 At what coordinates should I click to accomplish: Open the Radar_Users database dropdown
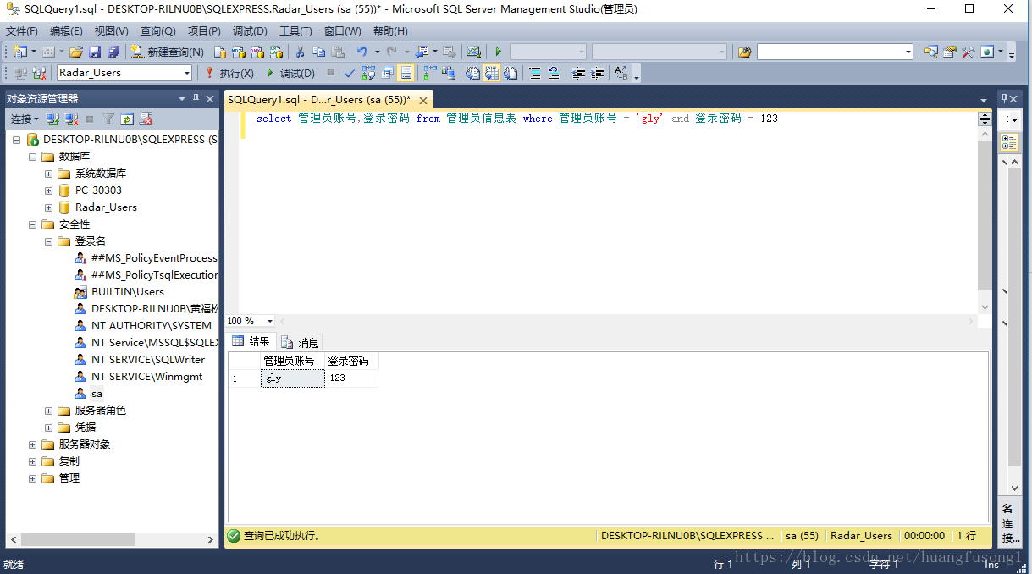click(187, 73)
